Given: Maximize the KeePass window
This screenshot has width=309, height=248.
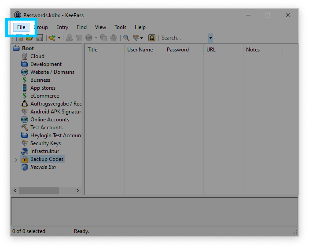Looking at the screenshot, I should click(x=268, y=15).
